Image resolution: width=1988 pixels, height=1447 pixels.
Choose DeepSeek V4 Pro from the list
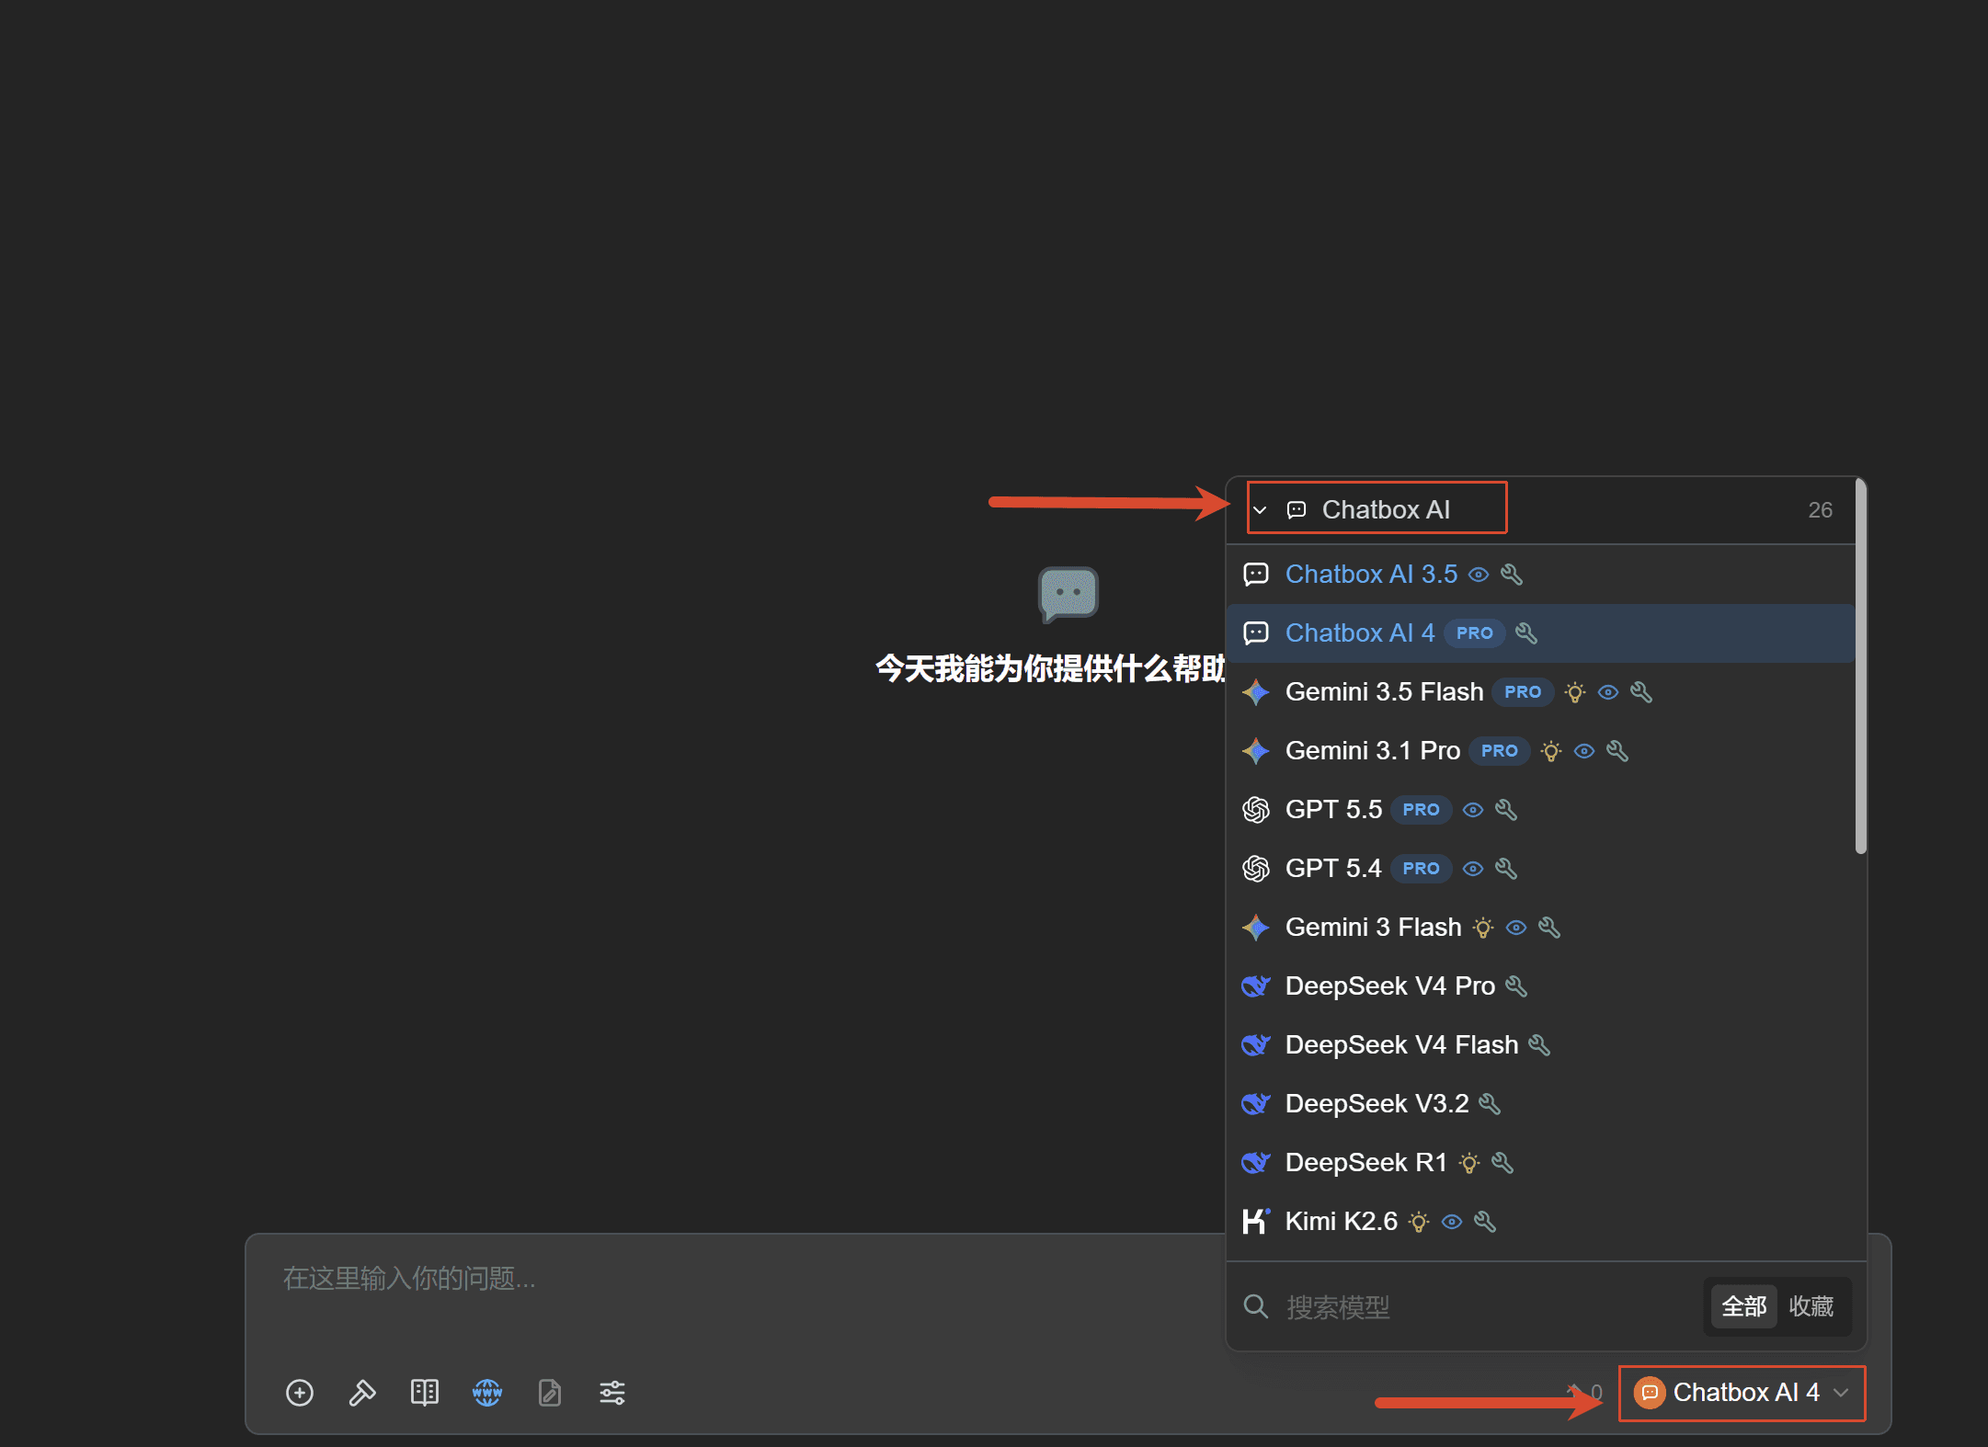click(1541, 986)
